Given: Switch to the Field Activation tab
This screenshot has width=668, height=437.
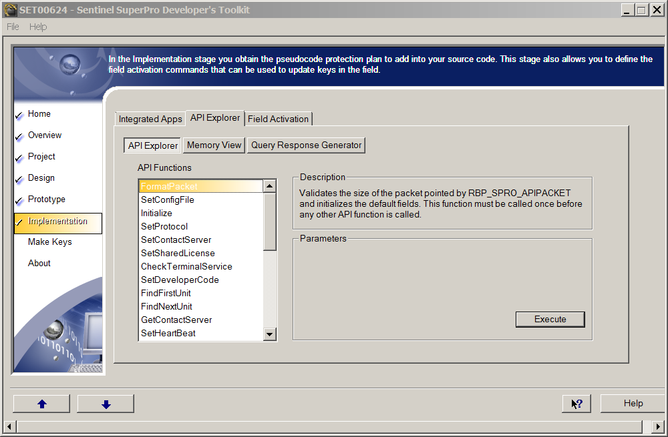Looking at the screenshot, I should point(278,119).
